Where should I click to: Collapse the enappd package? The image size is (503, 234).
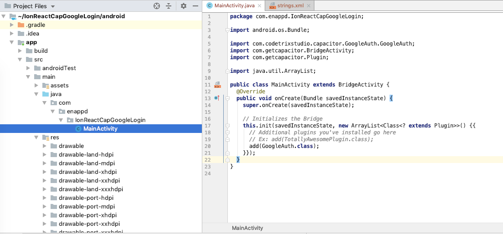(x=52, y=112)
